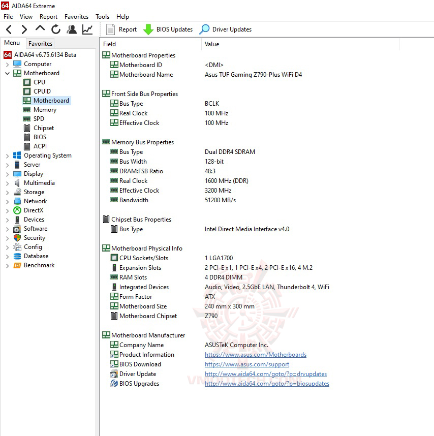Click the Computer monitor icon
434x436 pixels.
click(x=17, y=64)
